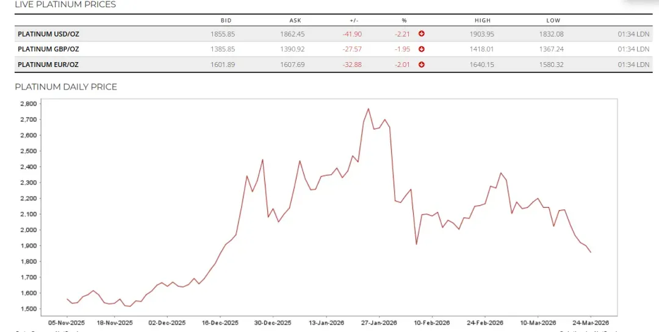Click the percent change -2.01
The image size is (659, 332).
coord(402,65)
